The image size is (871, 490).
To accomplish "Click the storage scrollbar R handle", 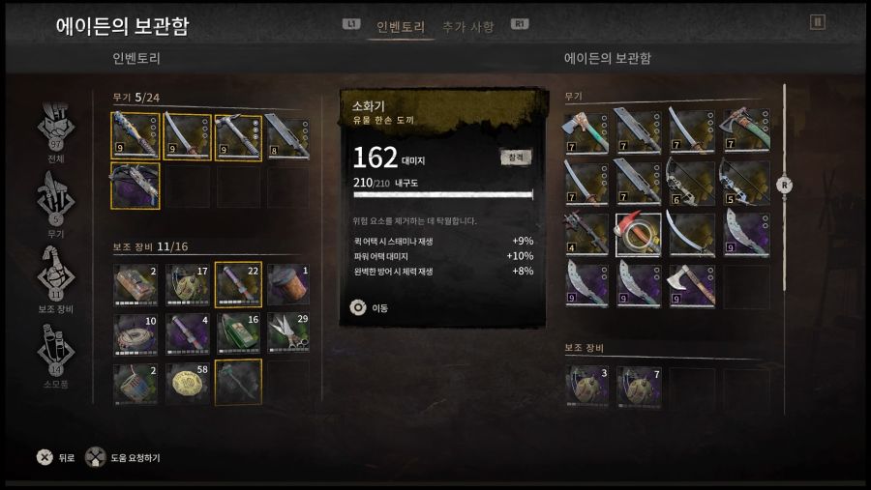I will pyautogui.click(x=784, y=186).
